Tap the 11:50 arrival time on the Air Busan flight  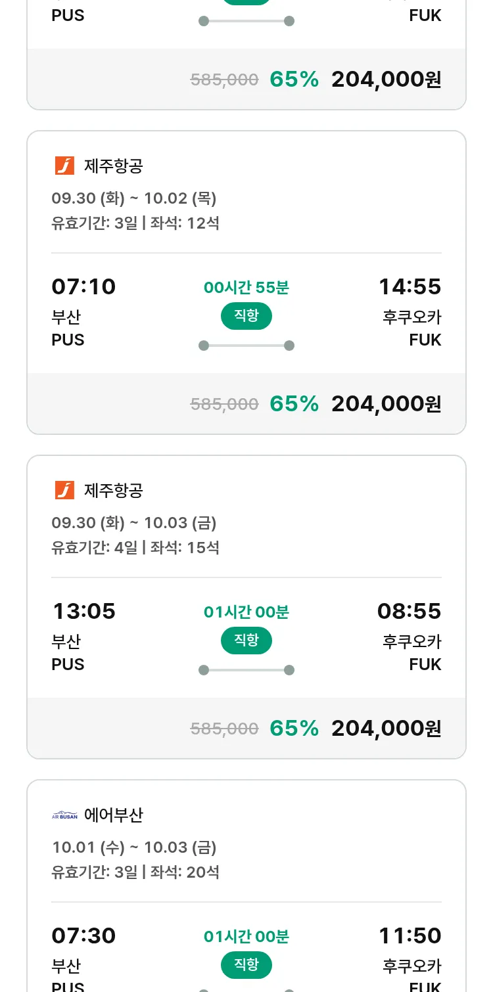pos(410,936)
